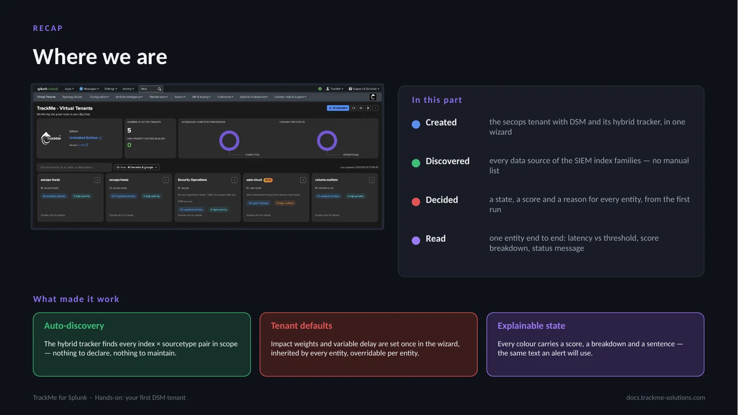738x415 pixels.
Task: Click the green health status icon in header
Action: (320, 89)
